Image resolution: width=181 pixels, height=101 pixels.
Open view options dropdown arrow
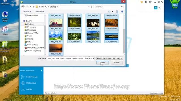112,12
